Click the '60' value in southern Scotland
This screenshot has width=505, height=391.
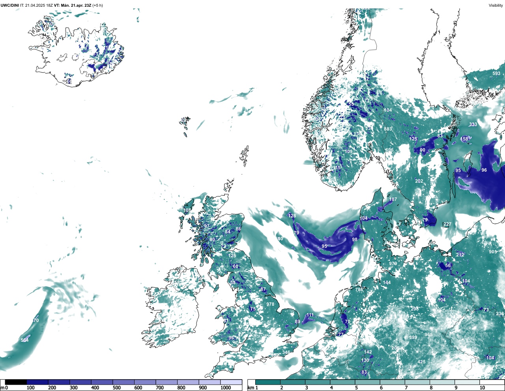click(236, 266)
